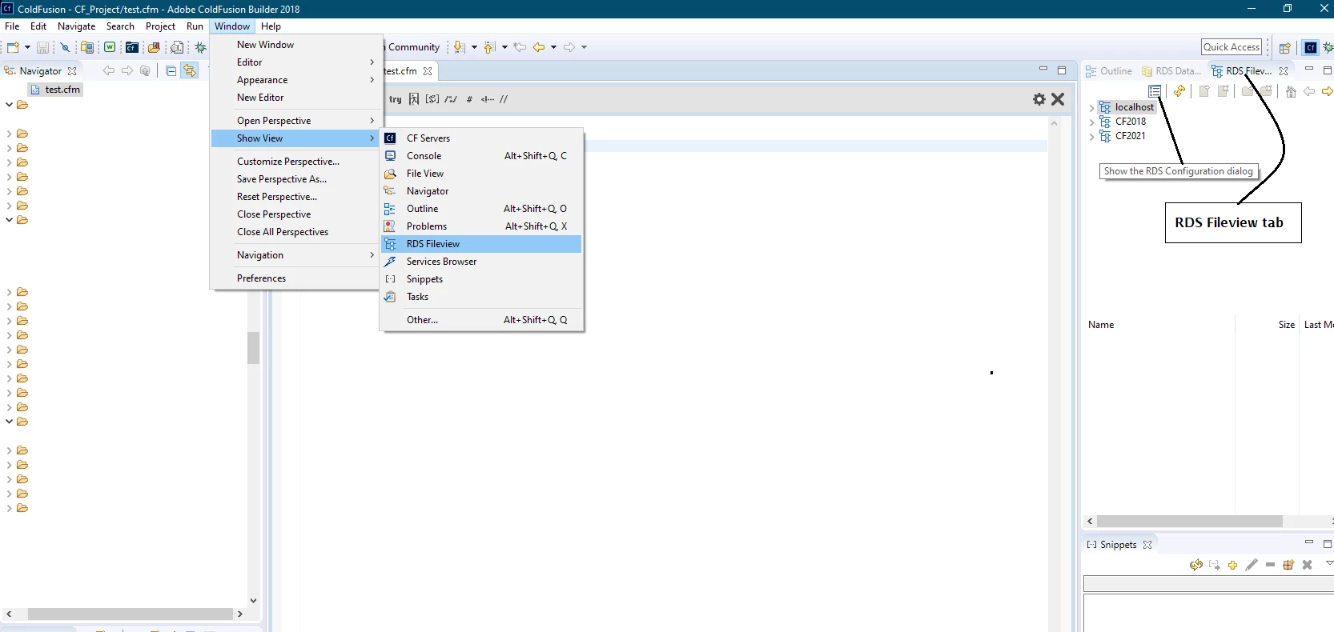This screenshot has width=1334, height=632.
Task: Click Snippets panel delete X icon
Action: [x=1307, y=565]
